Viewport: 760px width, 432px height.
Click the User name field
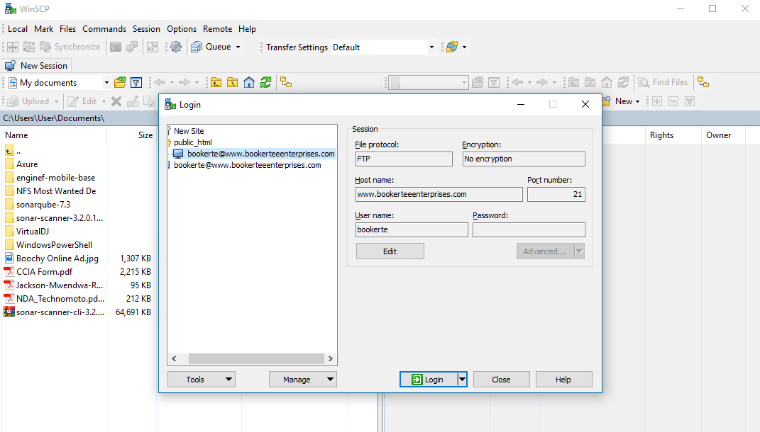[x=412, y=229]
